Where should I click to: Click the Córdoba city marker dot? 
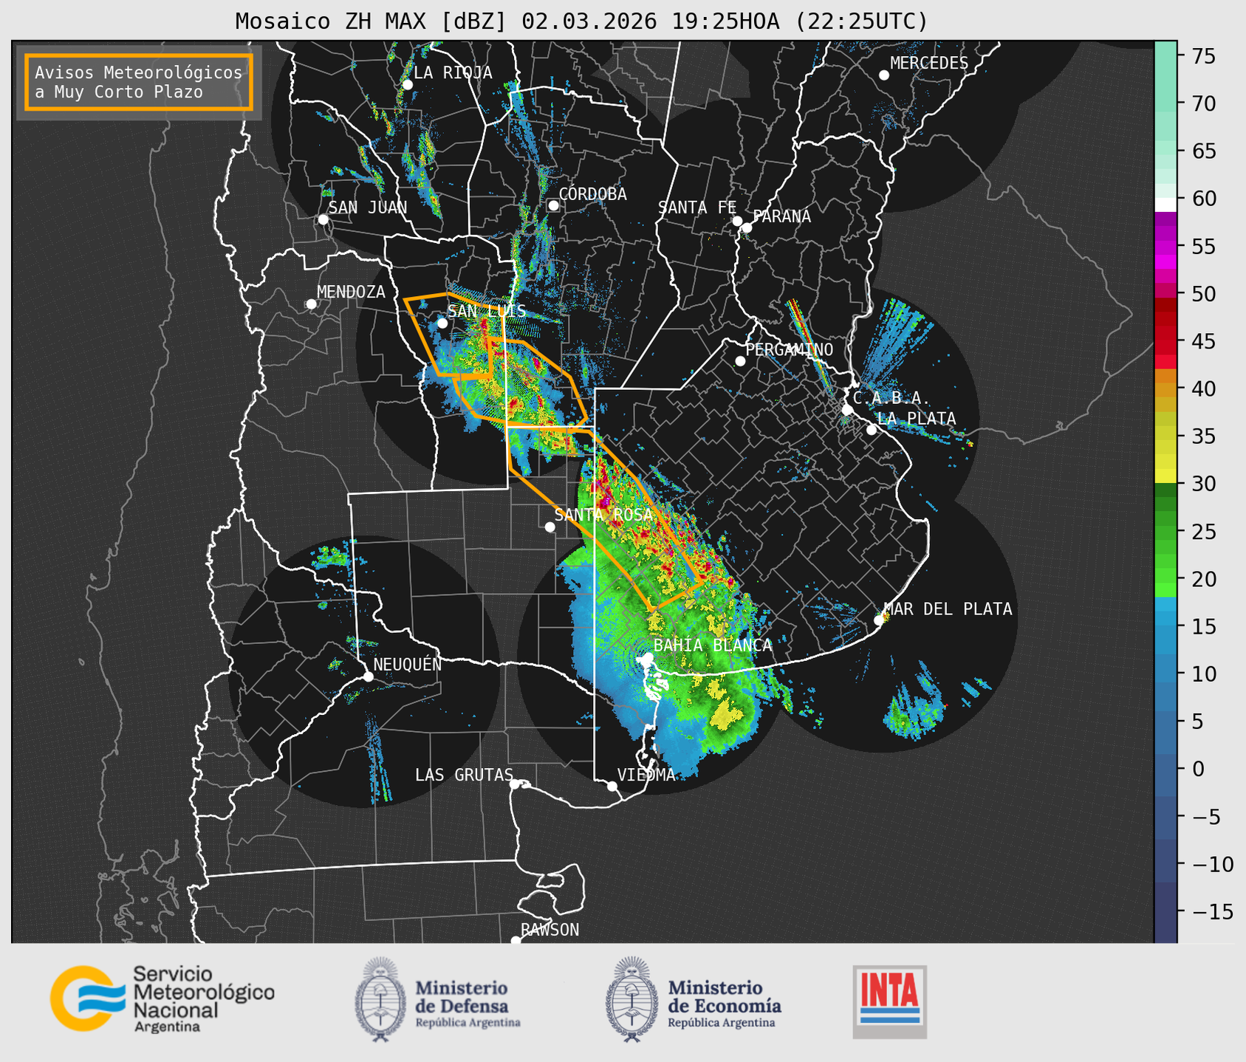pos(553,205)
